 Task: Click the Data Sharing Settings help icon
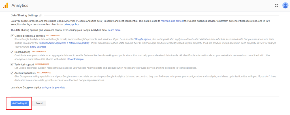click(41, 16)
